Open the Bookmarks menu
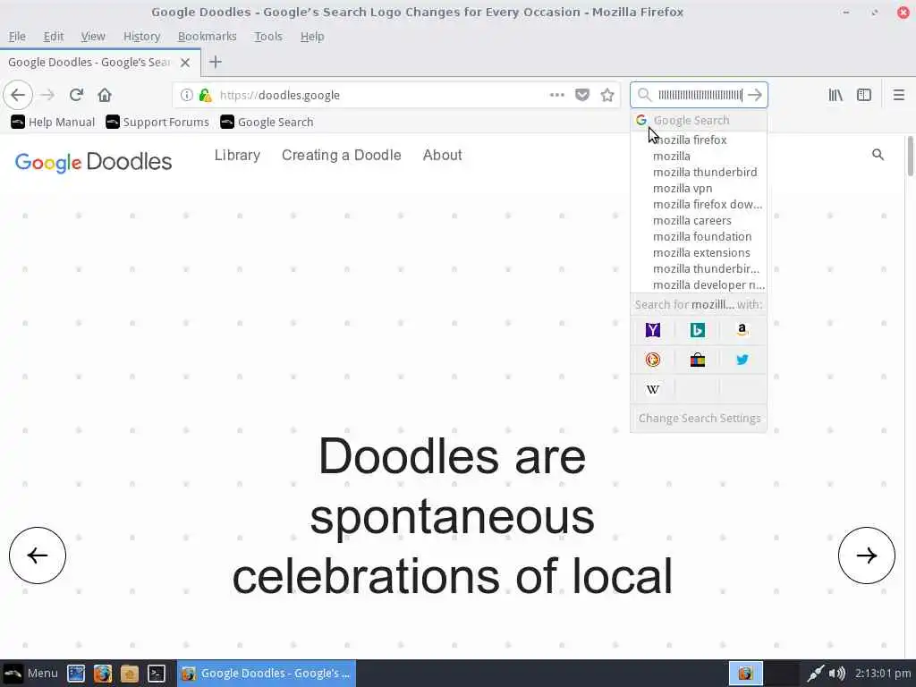This screenshot has height=687, width=916. tap(207, 36)
